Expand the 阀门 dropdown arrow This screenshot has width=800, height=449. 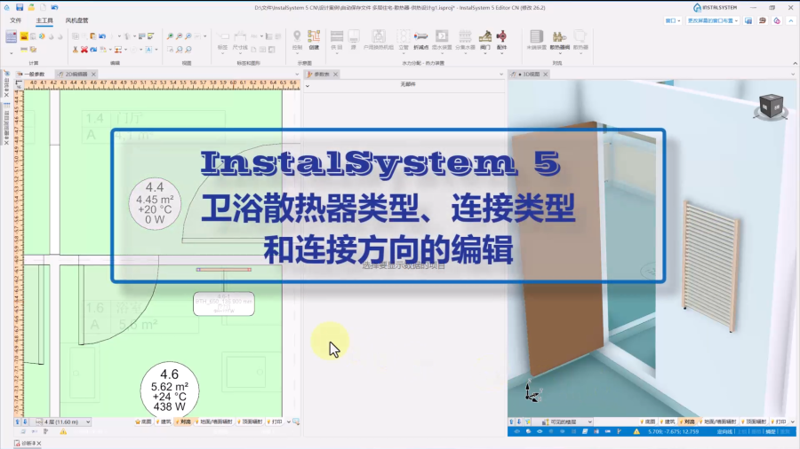485,53
